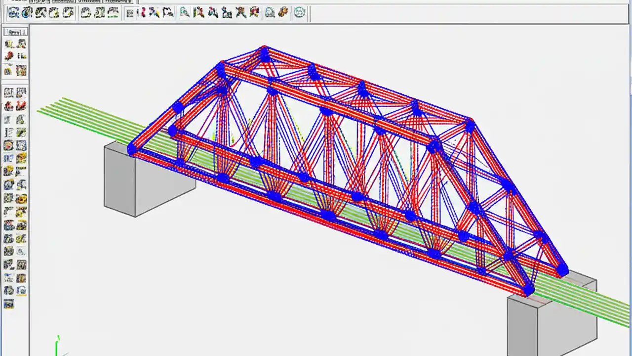Select the last icon in the top toolbar row
This screenshot has height=356, width=632.
pos(300,12)
